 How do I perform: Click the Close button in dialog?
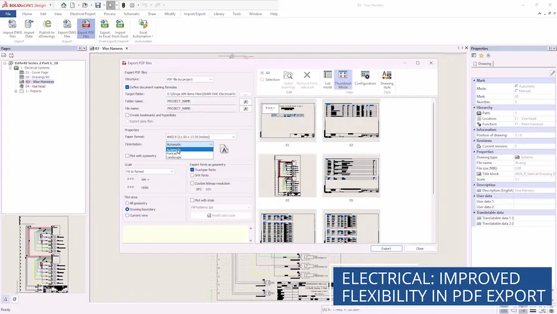[419, 248]
